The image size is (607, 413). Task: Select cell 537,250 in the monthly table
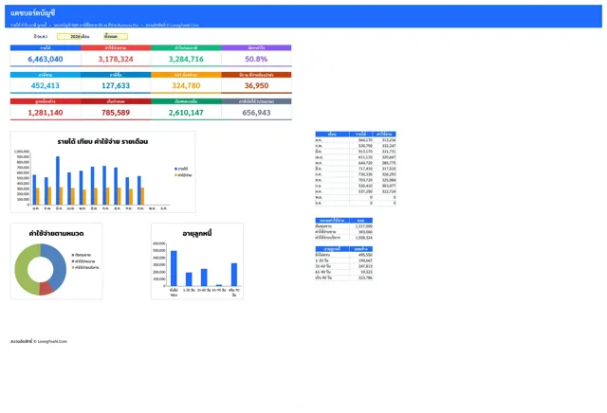pos(361,191)
